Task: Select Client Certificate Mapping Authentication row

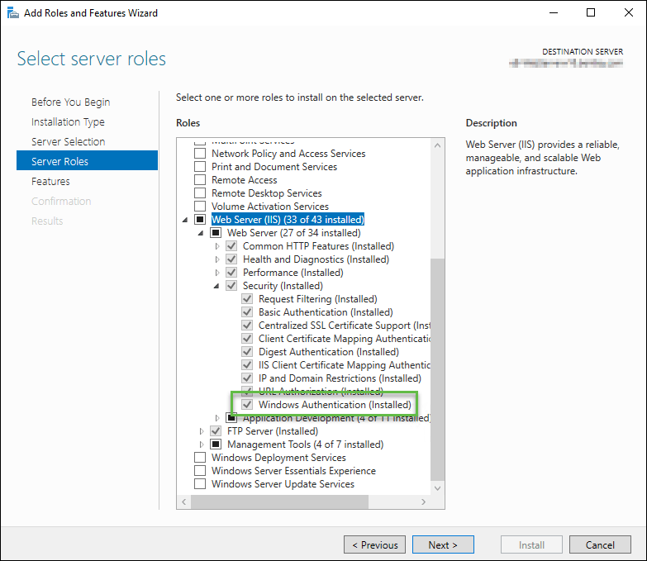Action: coord(344,339)
